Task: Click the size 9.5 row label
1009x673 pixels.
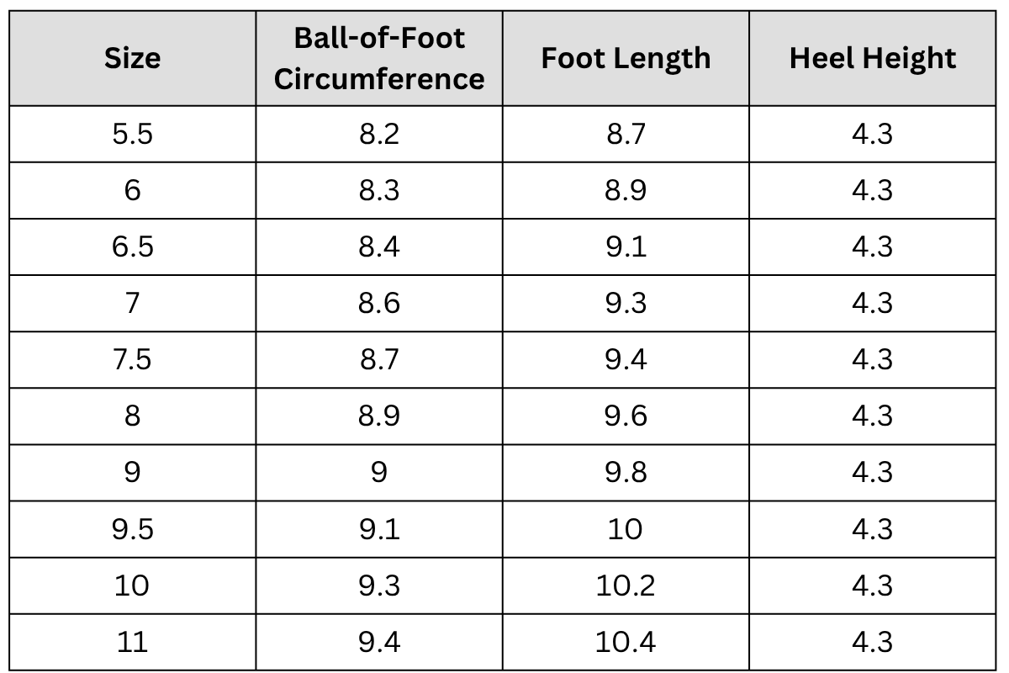Action: point(132,529)
